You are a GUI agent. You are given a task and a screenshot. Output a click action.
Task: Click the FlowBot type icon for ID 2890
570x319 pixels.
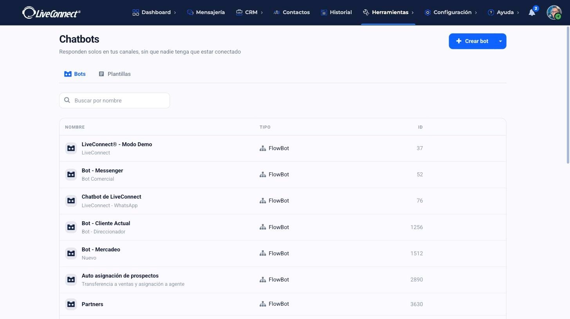tap(263, 280)
